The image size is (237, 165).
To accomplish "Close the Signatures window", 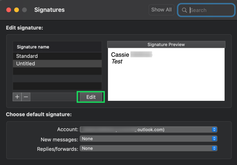I will pyautogui.click(x=9, y=10).
